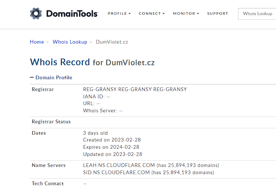Select LEAH.NS.CLOUDFLARE.COM name server entry
This screenshot has height=186, width=276.
(151, 165)
